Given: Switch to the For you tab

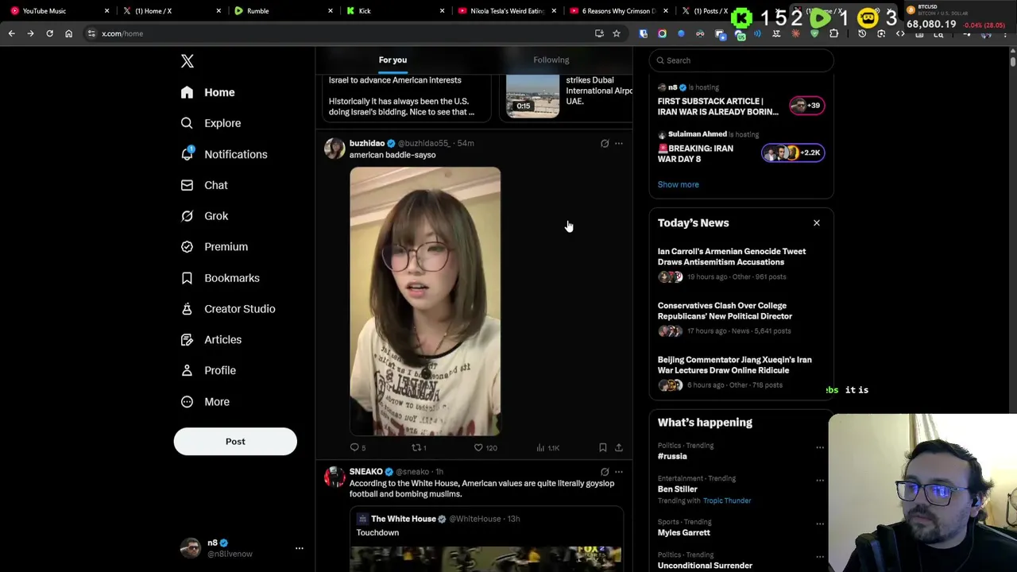Looking at the screenshot, I should pos(392,60).
